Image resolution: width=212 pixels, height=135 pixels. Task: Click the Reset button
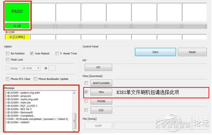pyautogui.click(x=192, y=52)
